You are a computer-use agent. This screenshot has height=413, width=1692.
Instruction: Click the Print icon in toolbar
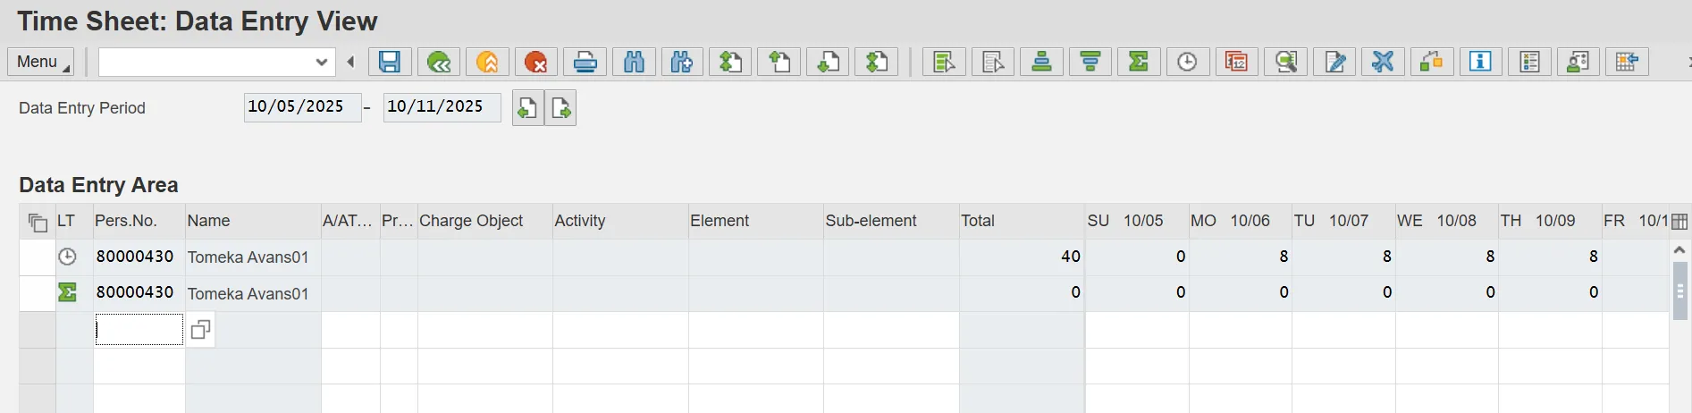[x=585, y=62]
